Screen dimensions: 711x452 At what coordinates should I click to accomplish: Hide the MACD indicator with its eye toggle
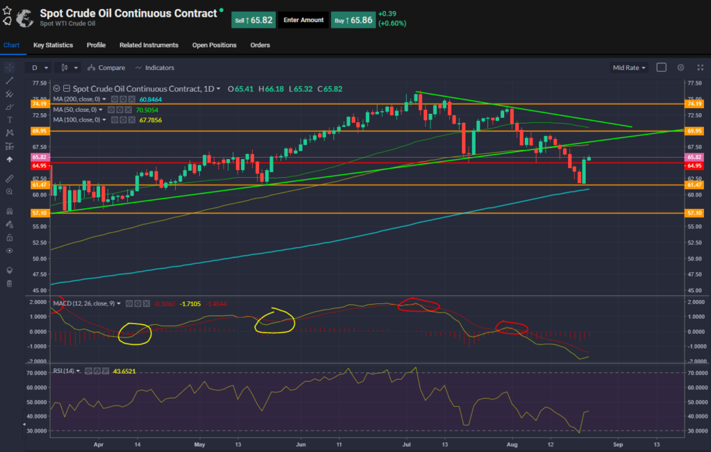(x=129, y=303)
